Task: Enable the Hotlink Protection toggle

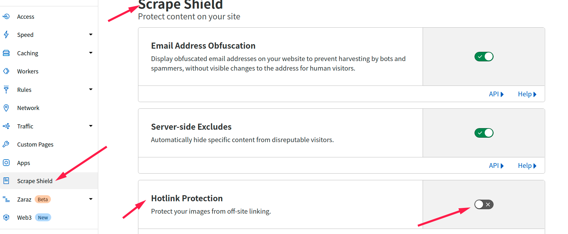Action: click(x=484, y=204)
